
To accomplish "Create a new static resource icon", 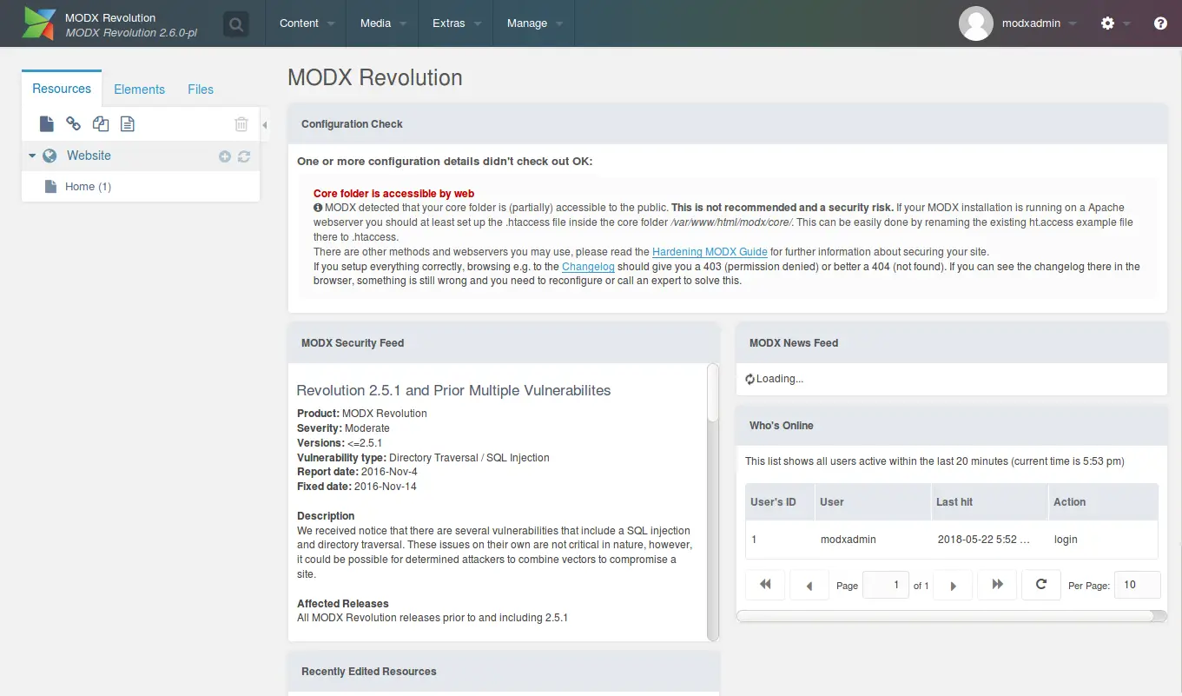I will 128,124.
